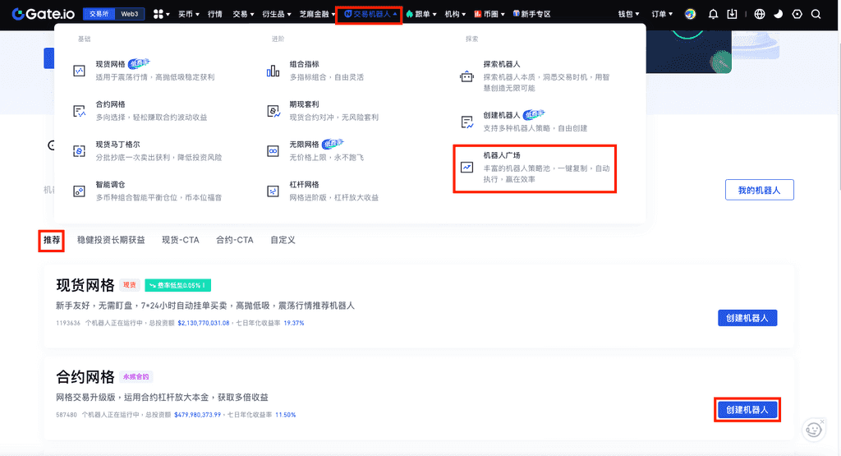Screen dimensions: 841x456
Task: Open 机器人广场 item in the menu
Action: 535,168
